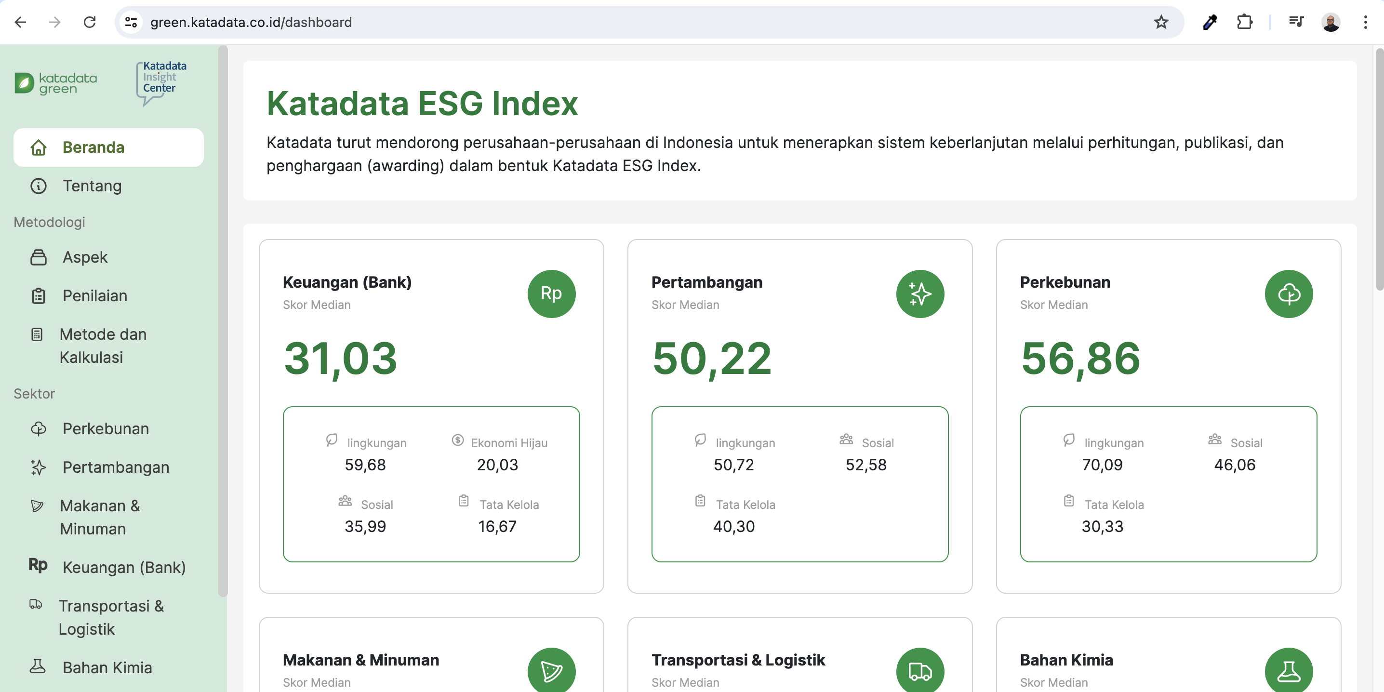Viewport: 1384px width, 692px height.
Task: Select Transportasi & Logistik in the sidebar
Action: (108, 617)
